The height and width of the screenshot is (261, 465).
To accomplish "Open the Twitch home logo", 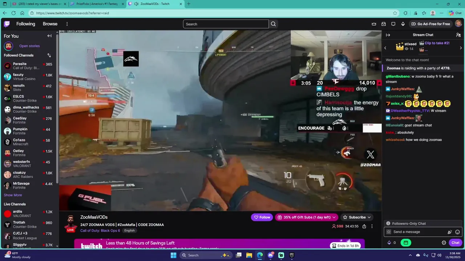I will pos(7,24).
